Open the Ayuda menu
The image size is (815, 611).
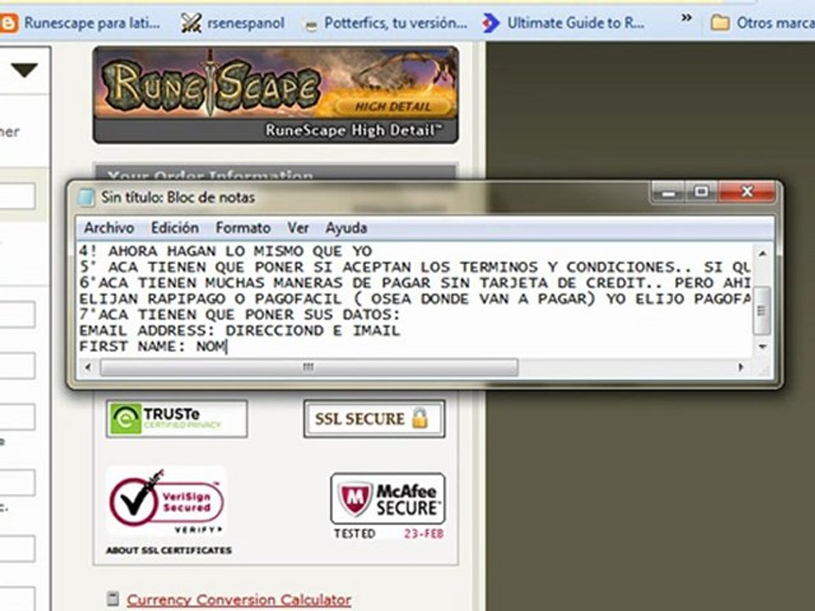click(346, 227)
